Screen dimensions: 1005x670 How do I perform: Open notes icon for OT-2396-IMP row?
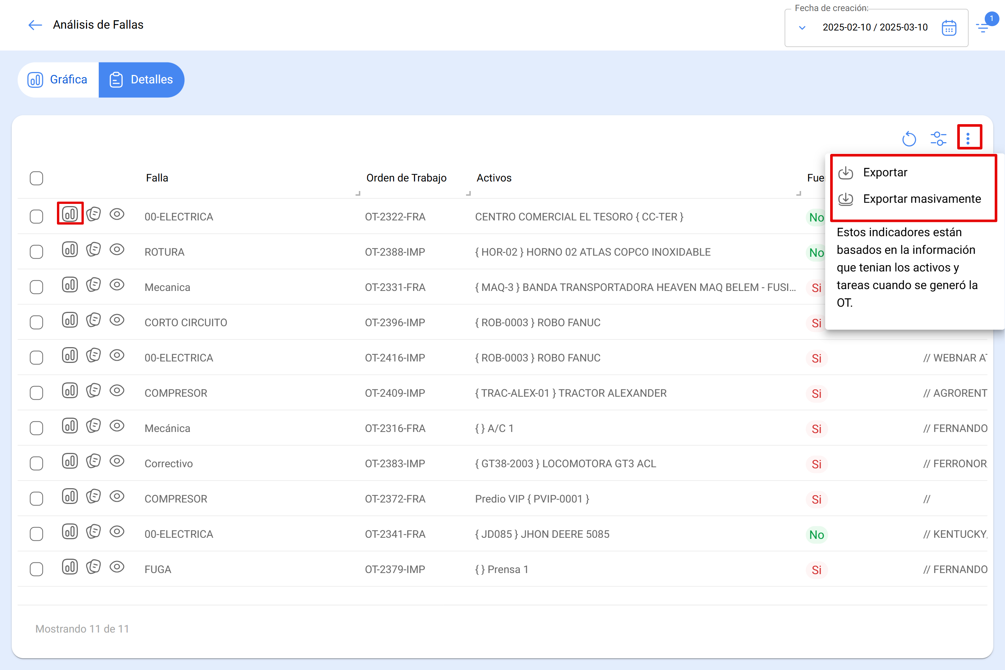pos(93,320)
